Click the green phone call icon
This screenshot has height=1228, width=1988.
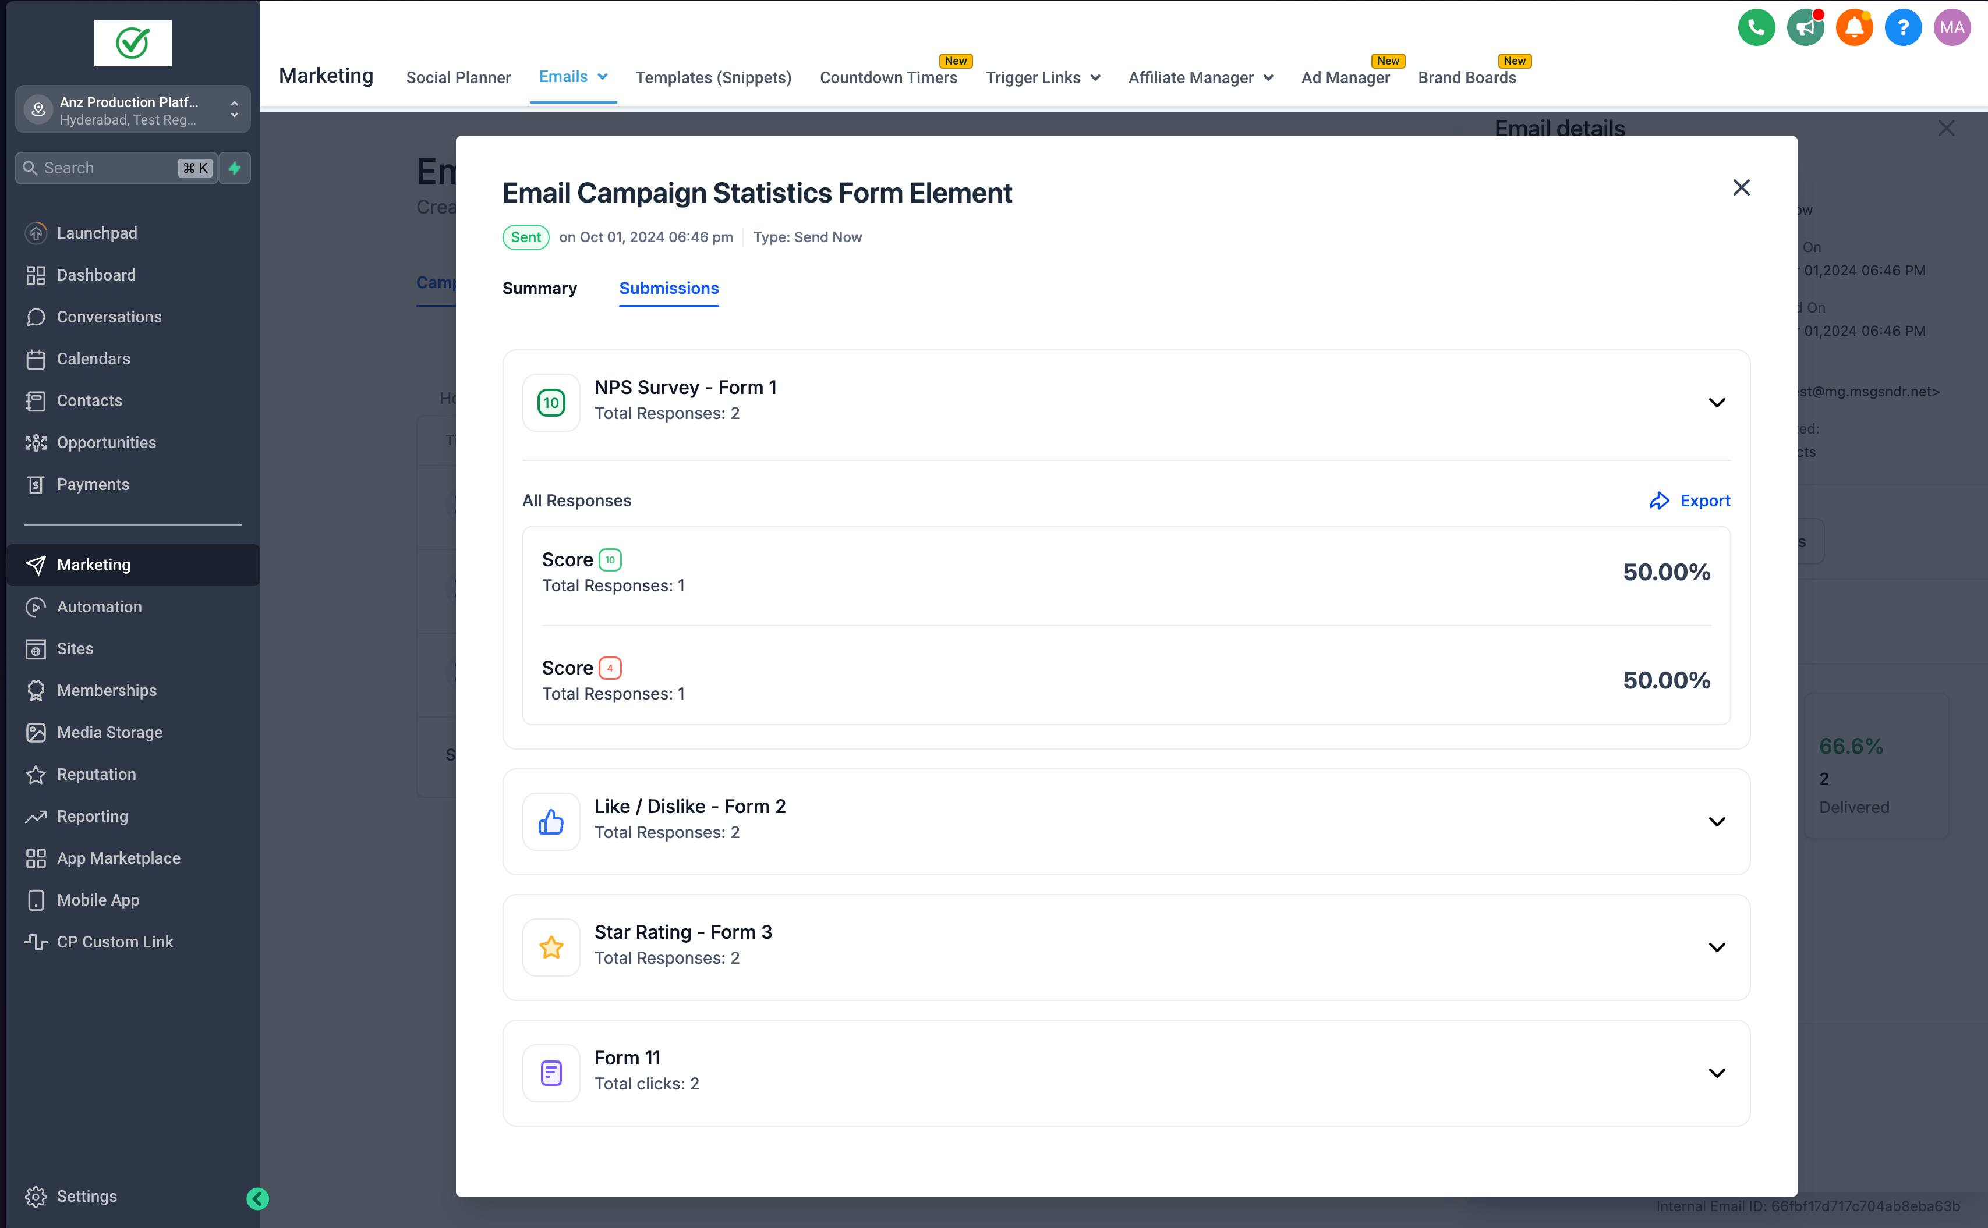1756,27
